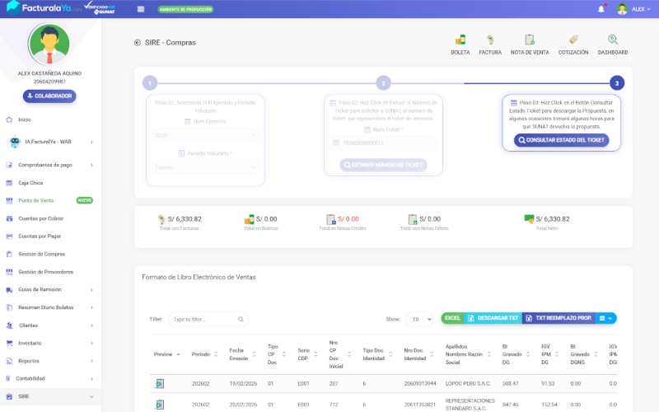Image resolution: width=659 pixels, height=412 pixels.
Task: Go back using SIRE - Compras arrow
Action: pos(137,43)
